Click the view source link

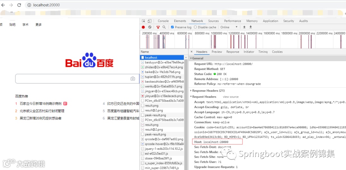(x=231, y=97)
